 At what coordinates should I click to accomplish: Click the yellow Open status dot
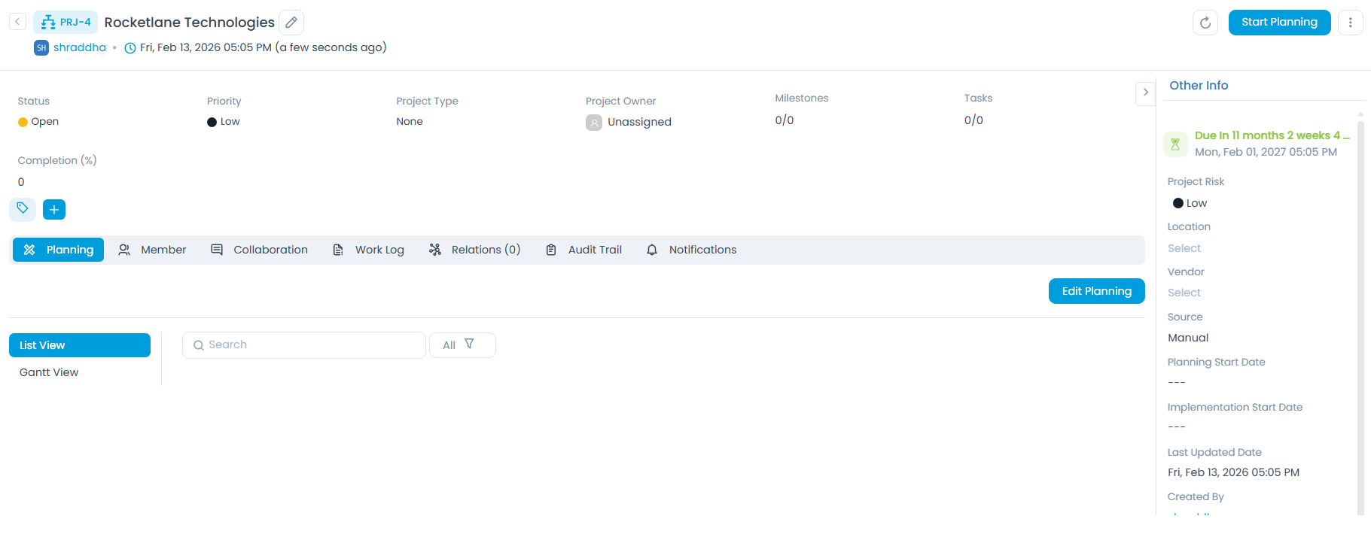pyautogui.click(x=23, y=122)
